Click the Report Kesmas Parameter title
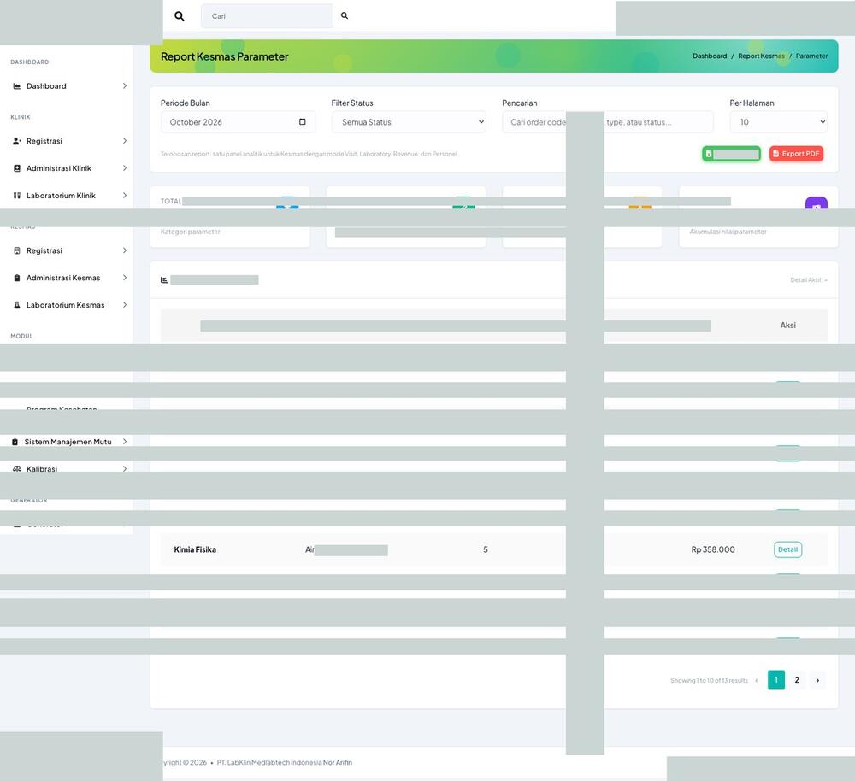Viewport: 855px width, 781px height. [224, 56]
